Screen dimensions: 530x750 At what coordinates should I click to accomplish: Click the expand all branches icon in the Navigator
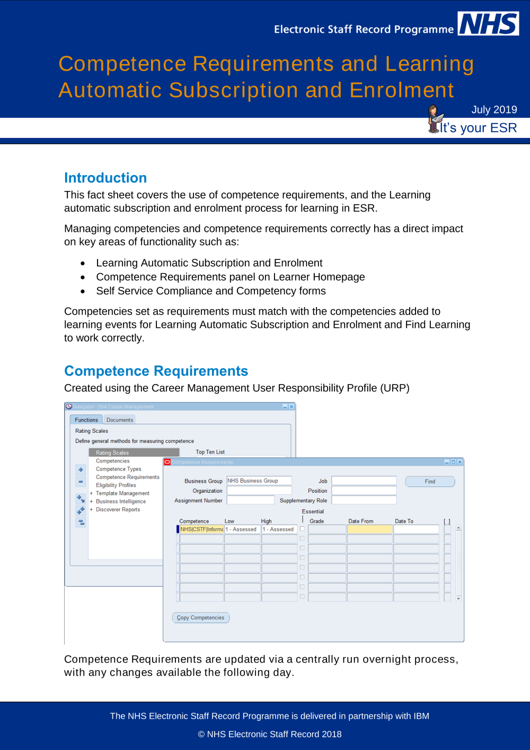[80, 510]
